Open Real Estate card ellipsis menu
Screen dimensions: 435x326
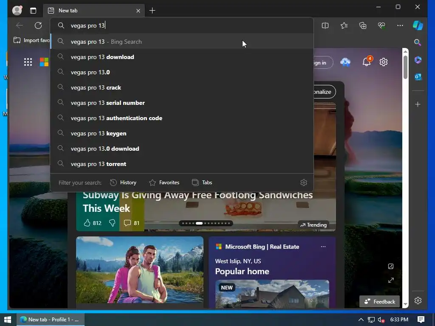coord(323,247)
